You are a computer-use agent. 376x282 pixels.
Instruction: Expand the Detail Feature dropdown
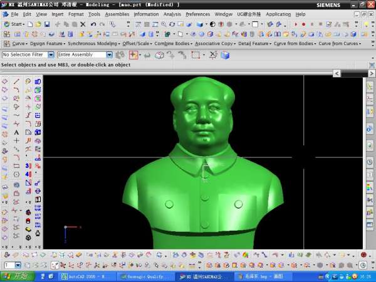coord(254,44)
